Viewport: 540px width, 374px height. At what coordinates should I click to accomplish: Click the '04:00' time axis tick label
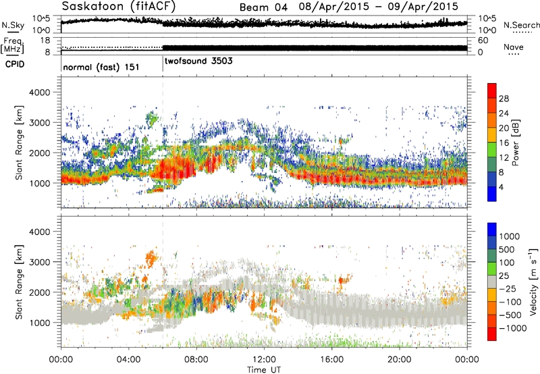point(128,360)
